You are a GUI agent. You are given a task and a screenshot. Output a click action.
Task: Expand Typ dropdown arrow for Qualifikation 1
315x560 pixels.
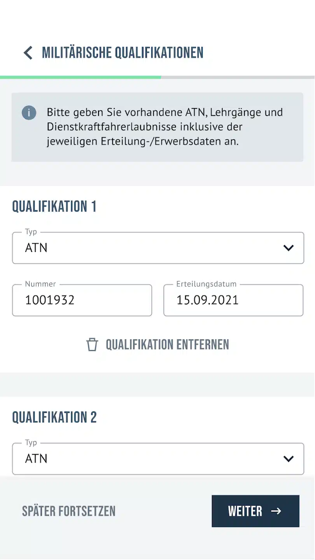coord(288,248)
